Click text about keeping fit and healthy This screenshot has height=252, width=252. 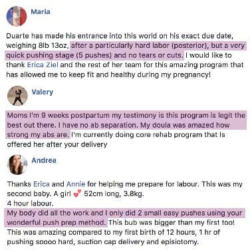[x=108, y=74]
